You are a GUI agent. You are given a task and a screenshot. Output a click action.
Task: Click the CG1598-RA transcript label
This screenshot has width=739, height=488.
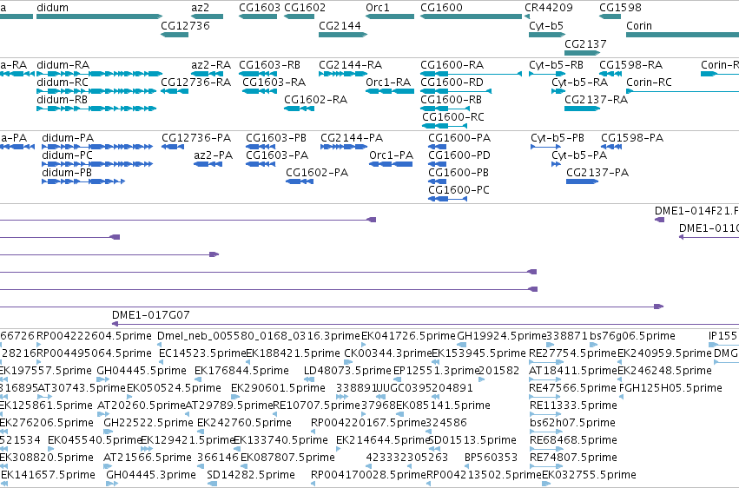coord(631,65)
